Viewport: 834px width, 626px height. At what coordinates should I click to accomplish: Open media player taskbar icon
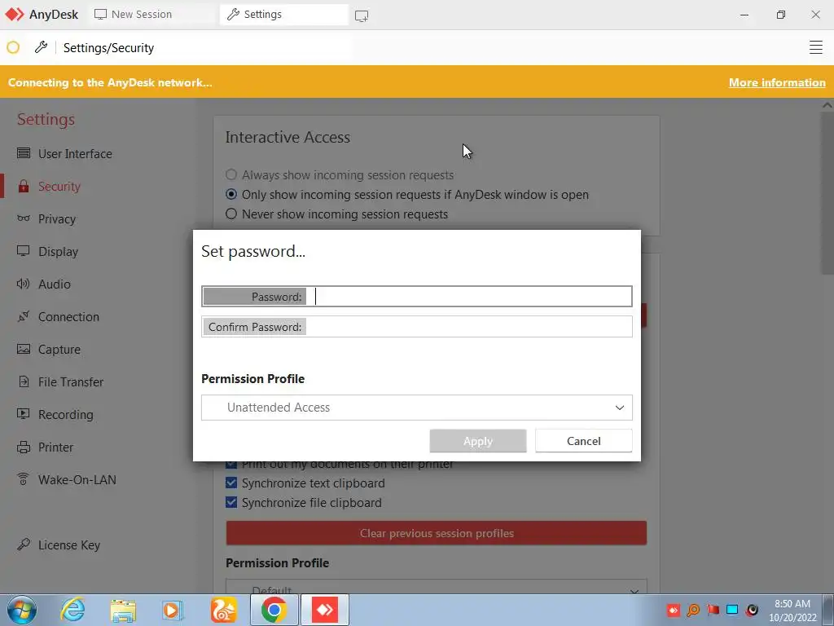[x=173, y=610]
